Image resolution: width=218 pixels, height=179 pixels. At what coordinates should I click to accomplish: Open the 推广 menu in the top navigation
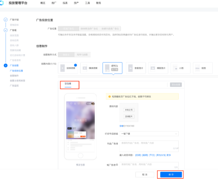[54, 3]
